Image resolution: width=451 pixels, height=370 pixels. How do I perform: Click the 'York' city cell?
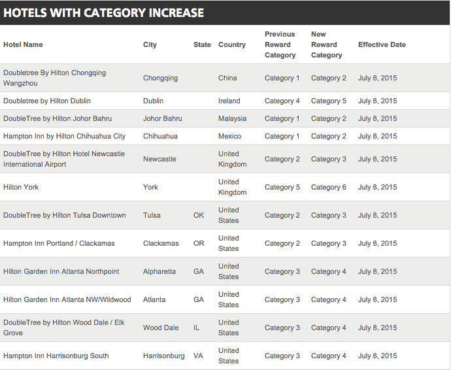point(150,188)
